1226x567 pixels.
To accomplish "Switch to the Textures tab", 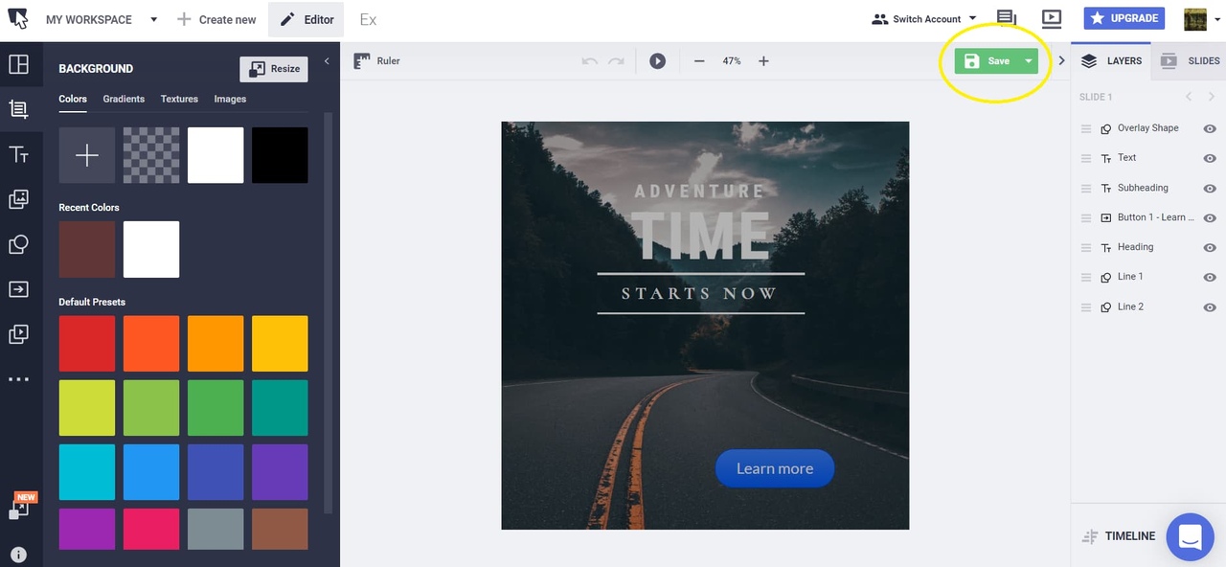I will pyautogui.click(x=179, y=99).
